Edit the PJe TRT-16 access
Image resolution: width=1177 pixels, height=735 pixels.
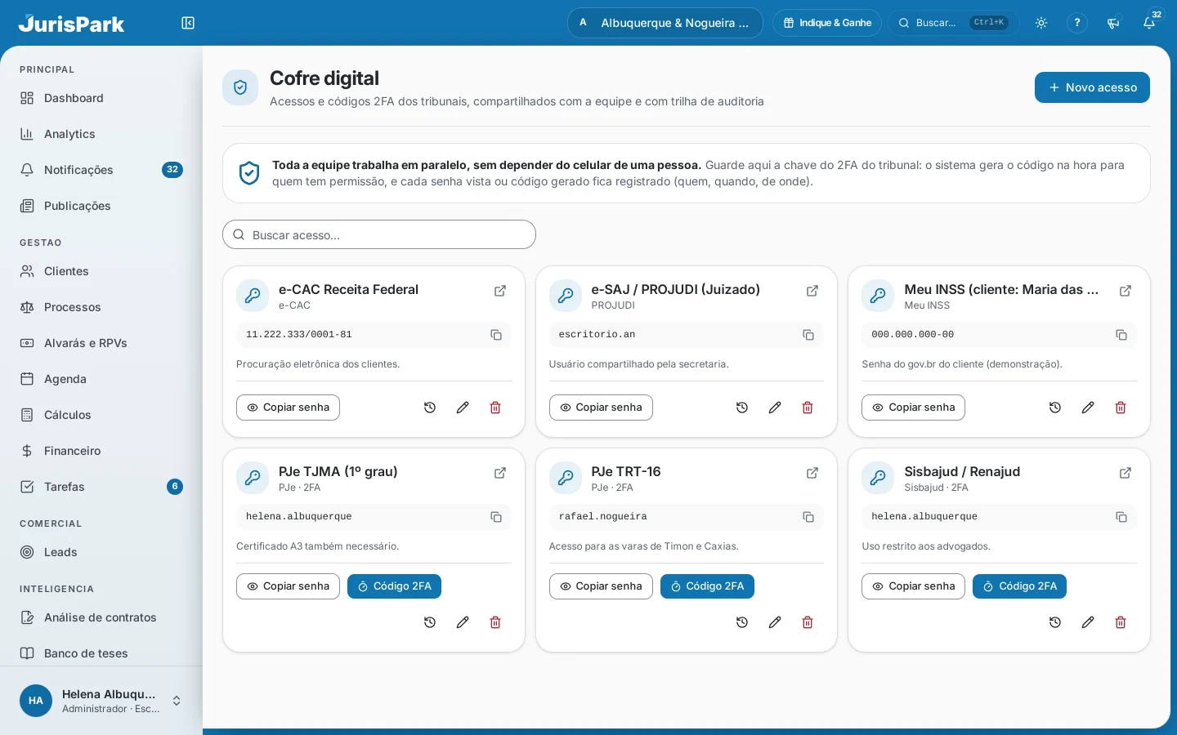click(x=775, y=622)
